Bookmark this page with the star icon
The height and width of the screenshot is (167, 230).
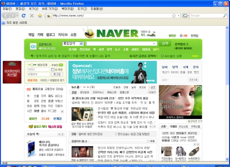tap(174, 15)
